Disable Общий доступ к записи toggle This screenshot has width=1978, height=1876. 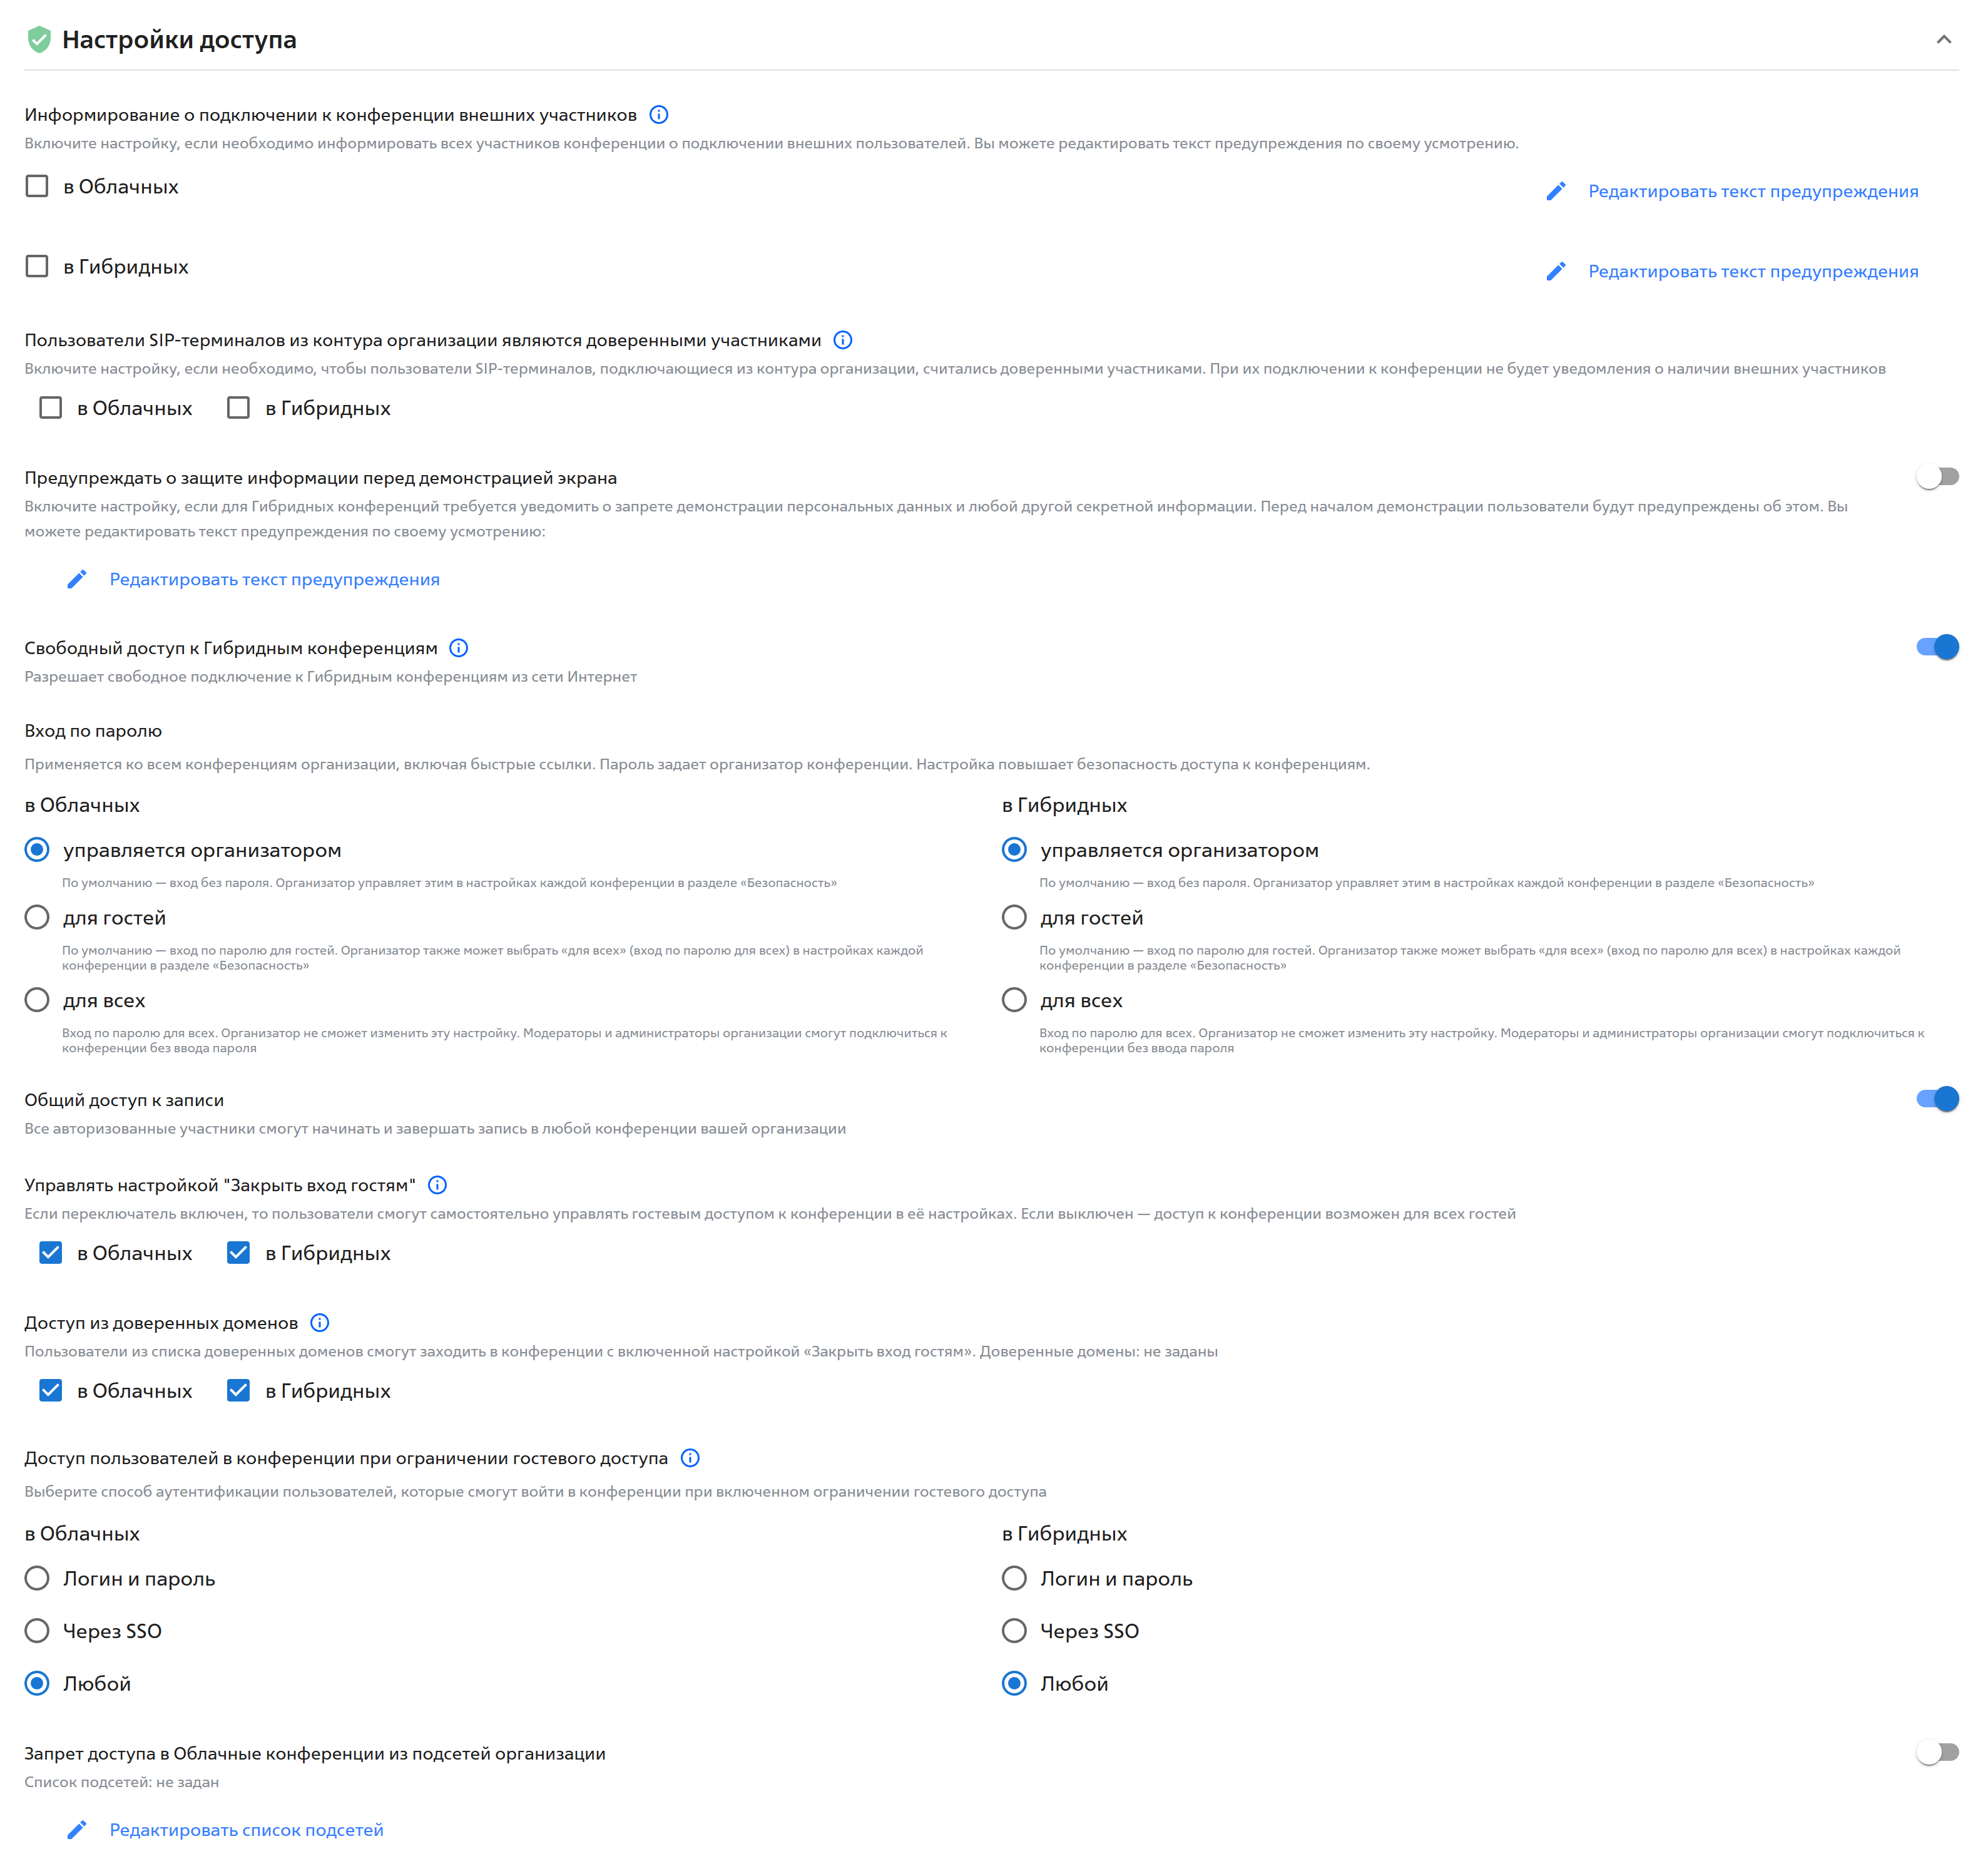click(1936, 1099)
